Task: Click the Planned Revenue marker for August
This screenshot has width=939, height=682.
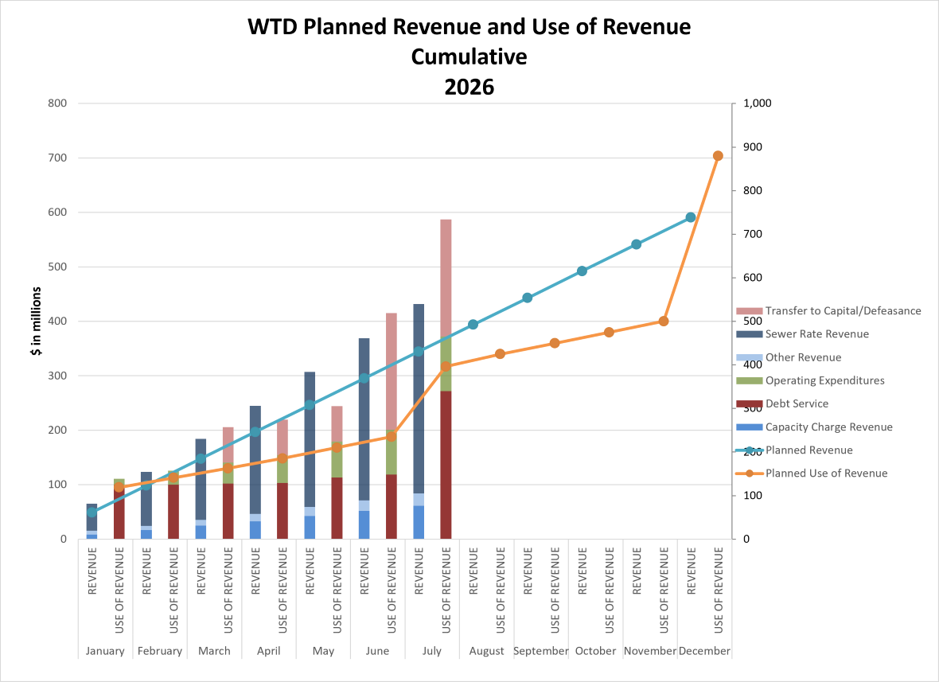Action: [473, 325]
